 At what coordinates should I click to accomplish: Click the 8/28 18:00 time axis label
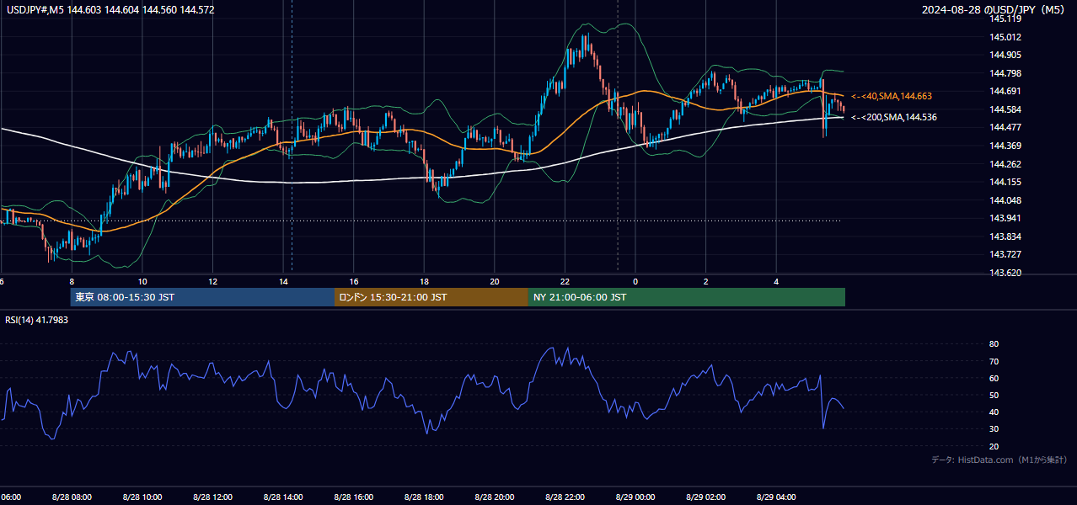tap(424, 497)
